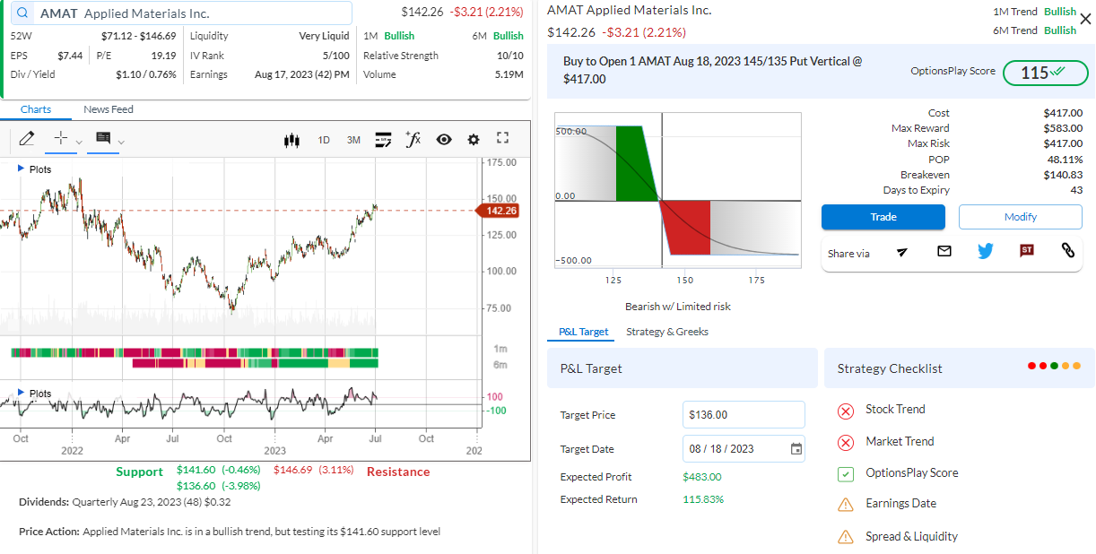Click the Bearish w/ Limited risk caption

[x=678, y=307]
